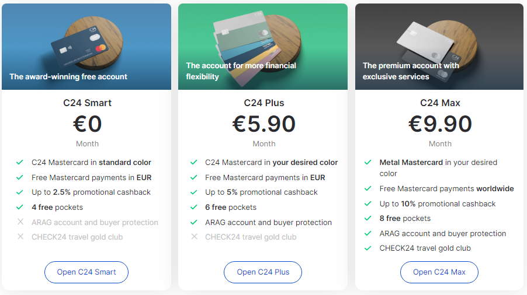Open the C24 Max account

(439, 272)
